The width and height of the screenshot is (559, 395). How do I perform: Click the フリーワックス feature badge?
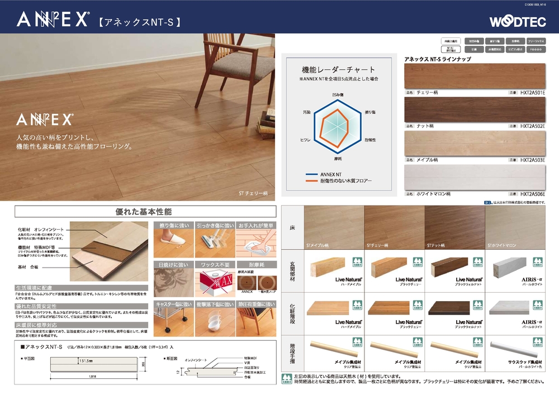536,41
